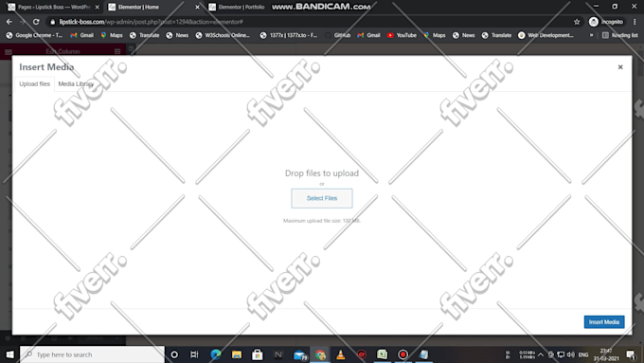
Task: Open the Windows Start menu
Action: (x=9, y=354)
